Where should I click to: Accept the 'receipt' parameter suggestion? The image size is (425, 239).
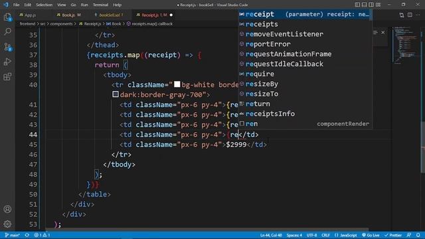coord(305,15)
